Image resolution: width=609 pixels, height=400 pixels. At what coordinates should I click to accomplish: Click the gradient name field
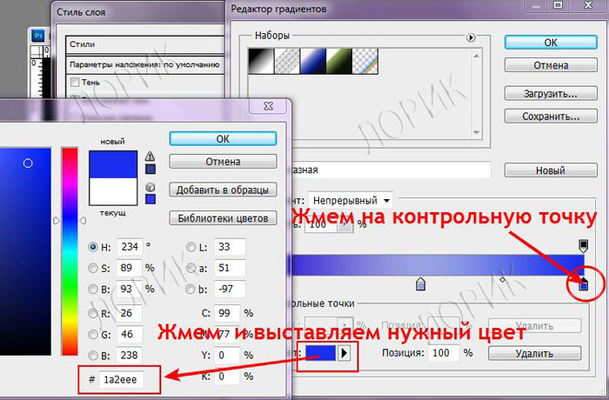point(391,170)
